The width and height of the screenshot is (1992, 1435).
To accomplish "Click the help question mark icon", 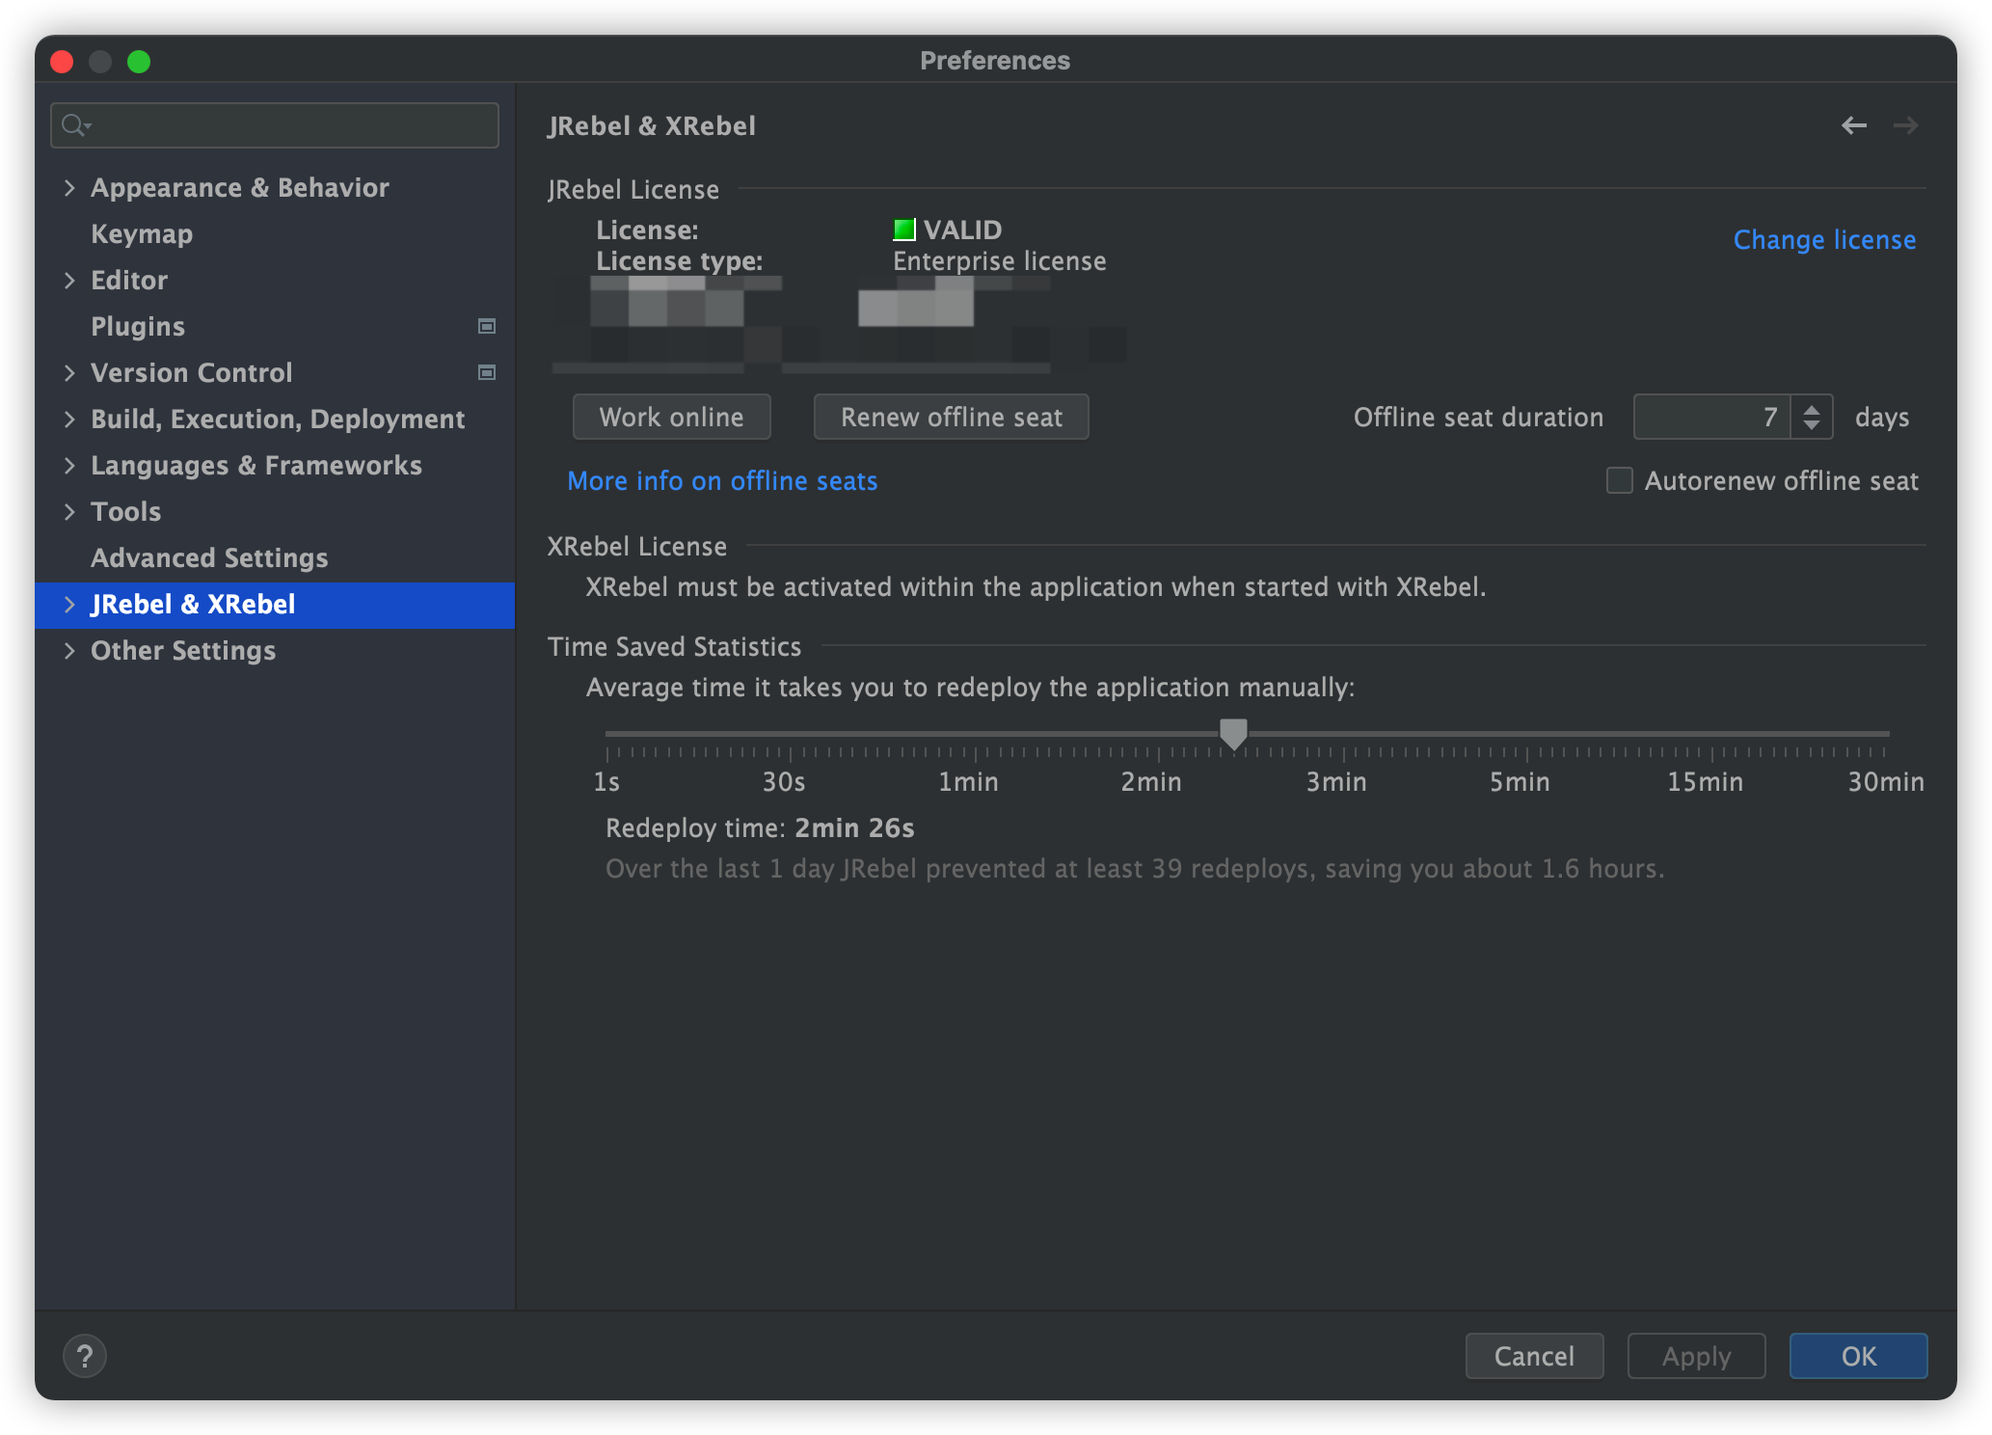I will [85, 1356].
